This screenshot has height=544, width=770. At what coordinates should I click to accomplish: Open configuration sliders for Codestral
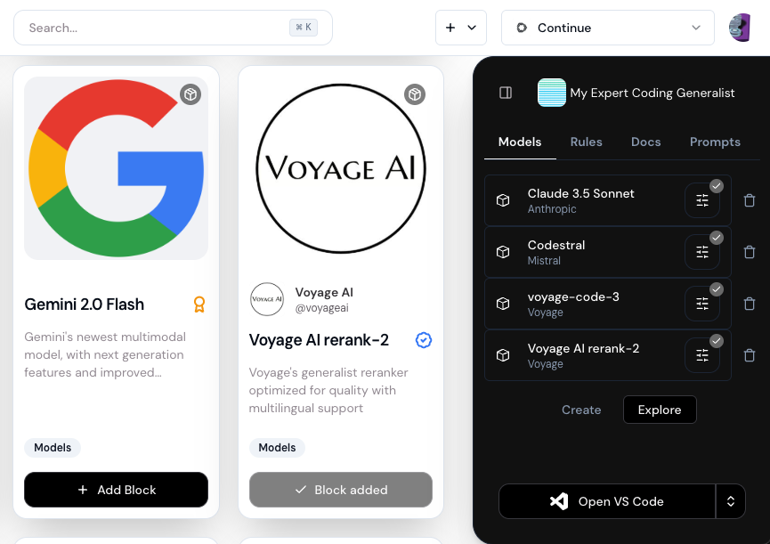click(702, 253)
